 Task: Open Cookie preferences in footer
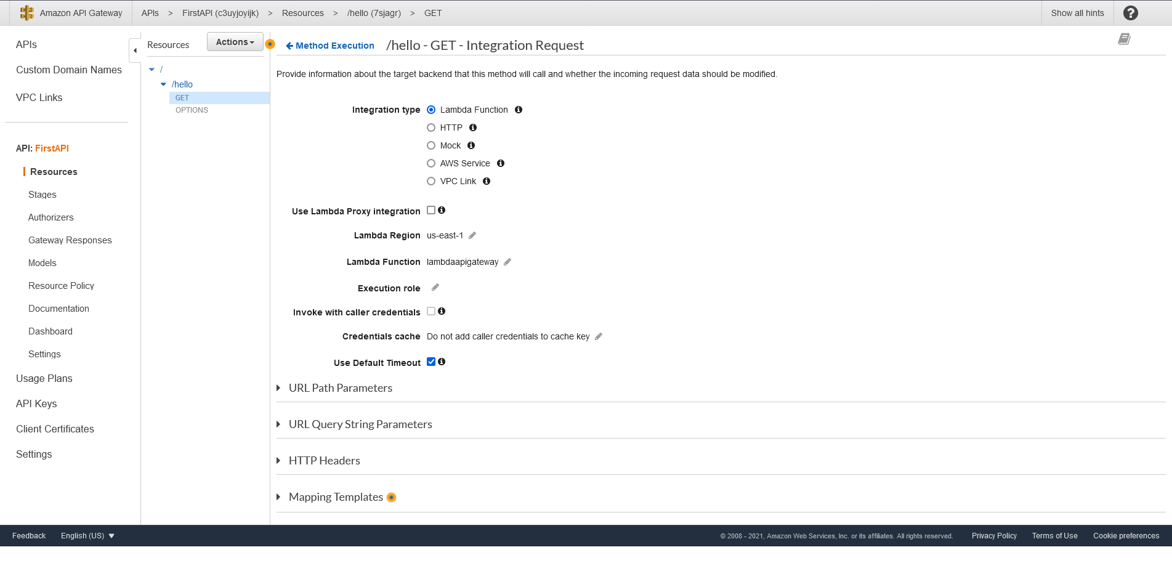[x=1126, y=536]
